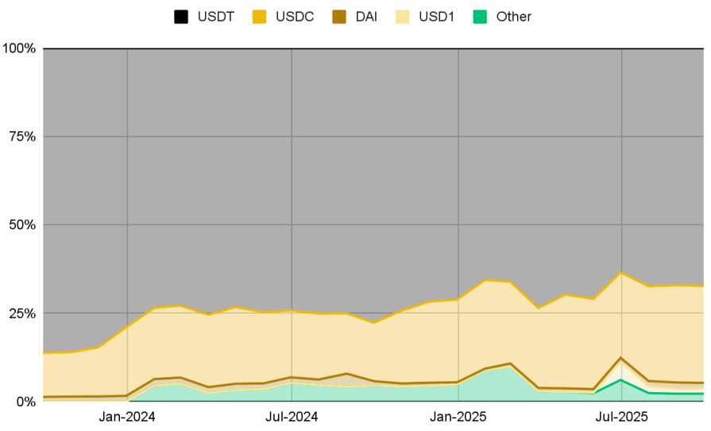The image size is (711, 431).
Task: Click the black USDT legend swatch
Action: [180, 17]
